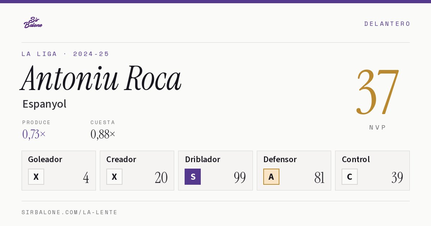The image size is (431, 226).
Task: Click the PRODUCE label
Action: coord(37,122)
